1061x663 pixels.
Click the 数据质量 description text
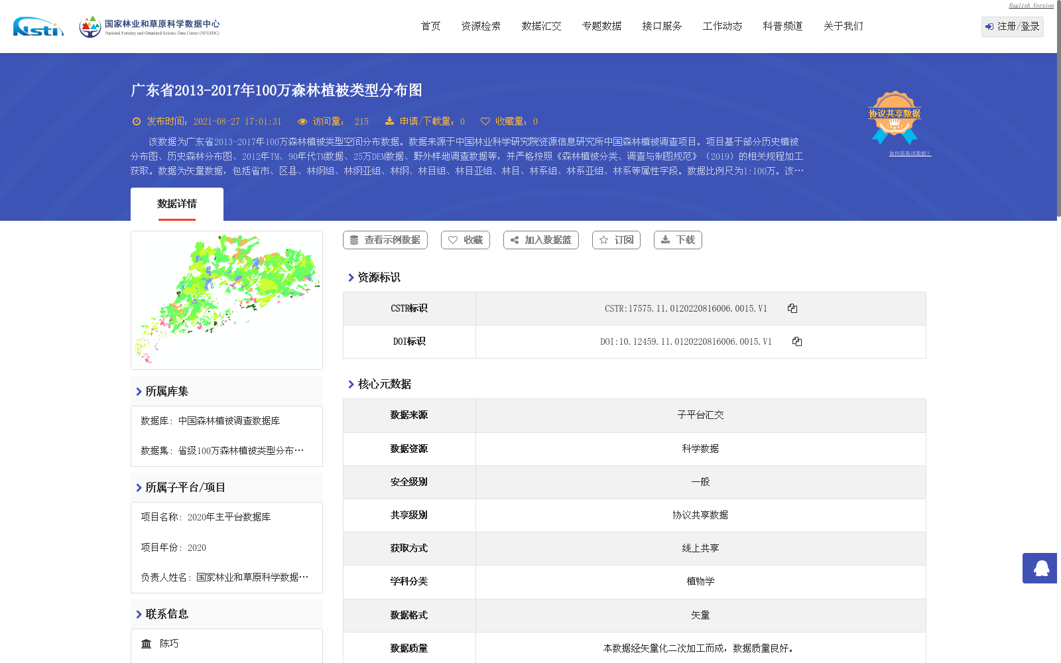point(700,648)
